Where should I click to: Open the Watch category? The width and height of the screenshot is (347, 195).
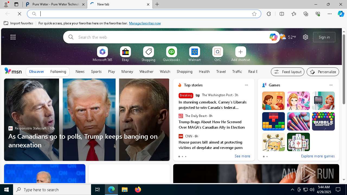165,71
